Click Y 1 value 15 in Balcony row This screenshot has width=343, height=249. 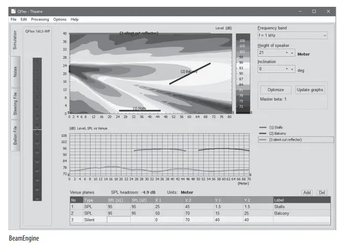(x=229, y=213)
